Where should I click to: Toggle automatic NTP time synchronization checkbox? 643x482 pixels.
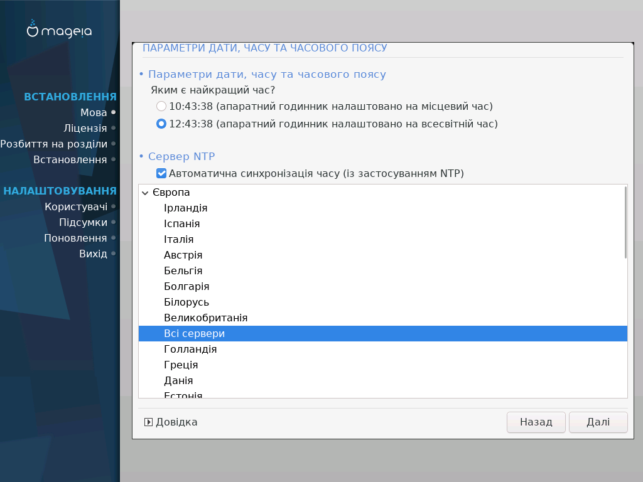pyautogui.click(x=161, y=173)
